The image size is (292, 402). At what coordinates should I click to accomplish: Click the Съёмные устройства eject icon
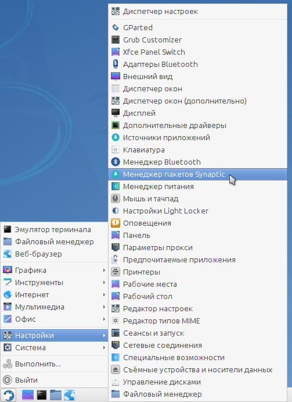coord(116,369)
